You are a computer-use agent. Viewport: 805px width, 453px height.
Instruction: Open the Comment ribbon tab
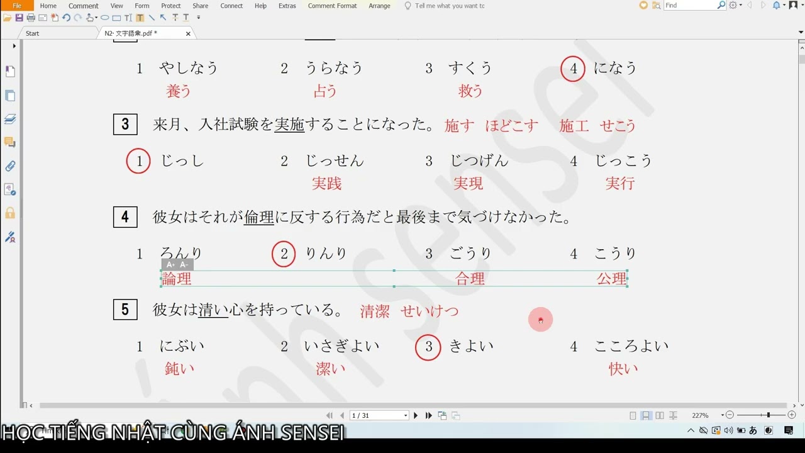point(84,6)
